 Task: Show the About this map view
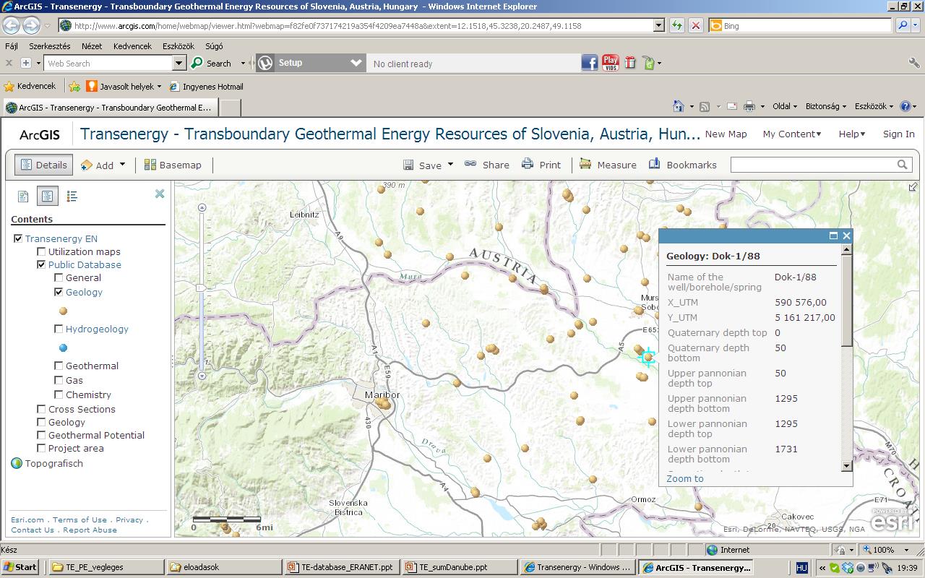click(23, 196)
